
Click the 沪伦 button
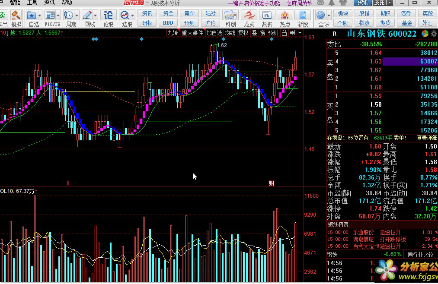pos(210,23)
